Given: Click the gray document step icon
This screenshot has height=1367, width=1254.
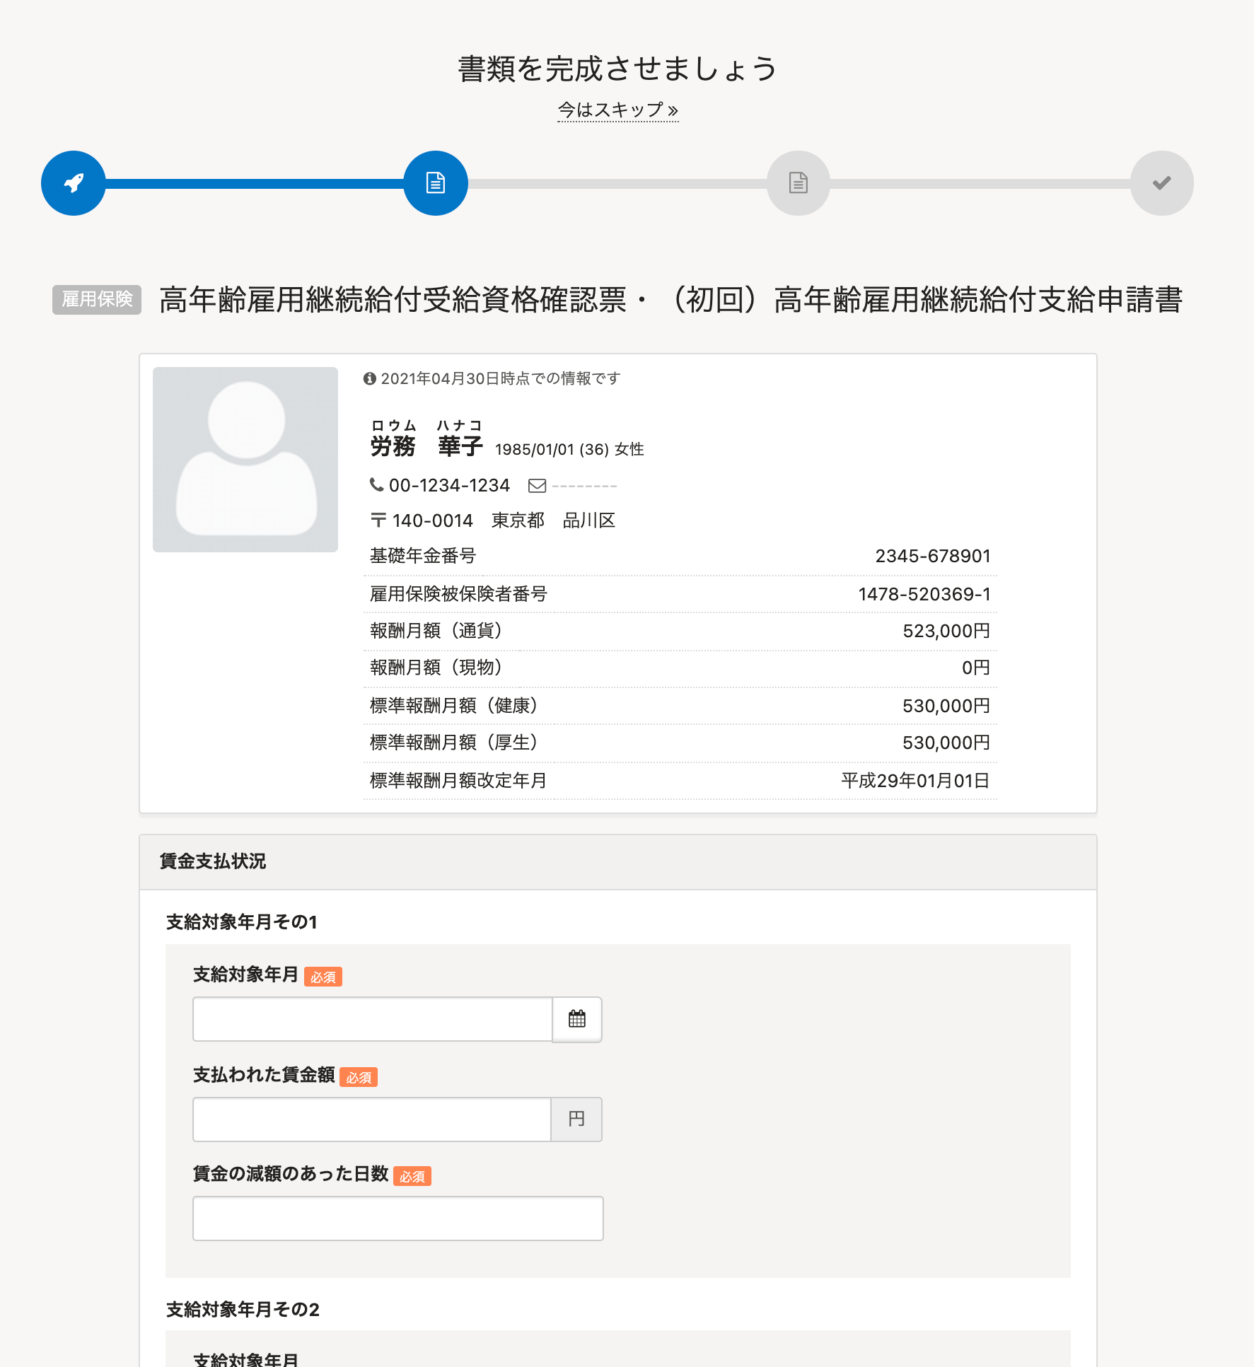Looking at the screenshot, I should click(799, 183).
